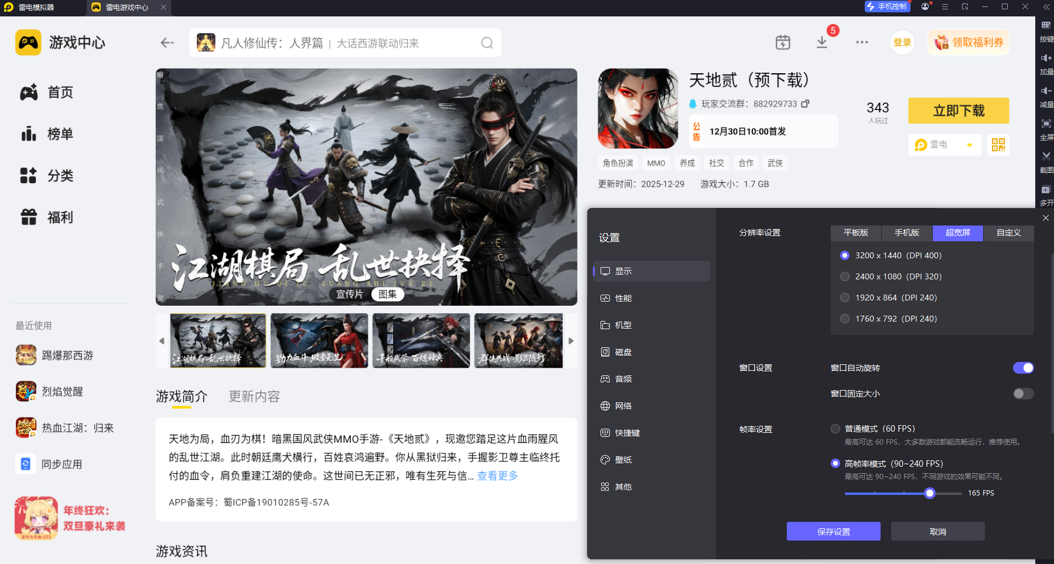1054x564 pixels.
Task: Select 2400 x 1080 (DPI 320) resolution
Action: click(x=845, y=276)
